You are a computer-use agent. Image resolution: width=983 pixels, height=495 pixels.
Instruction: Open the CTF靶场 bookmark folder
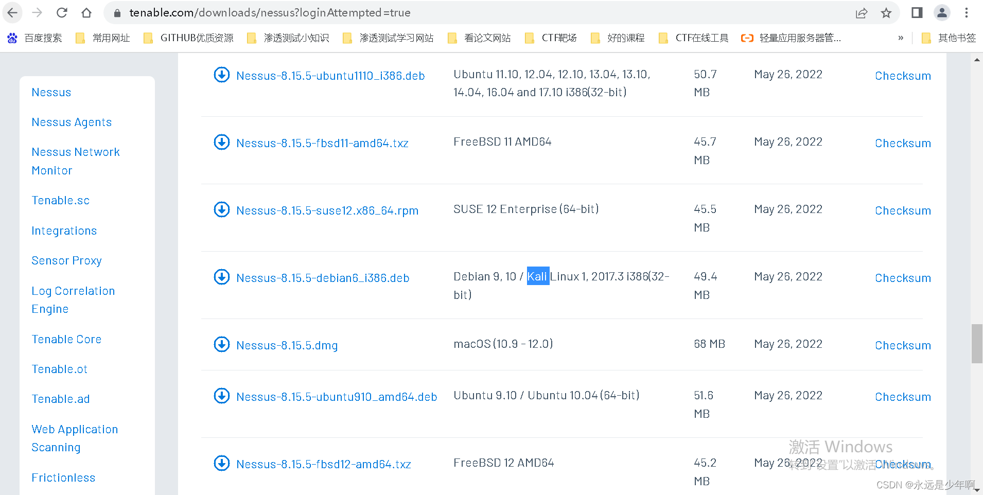[x=551, y=38]
